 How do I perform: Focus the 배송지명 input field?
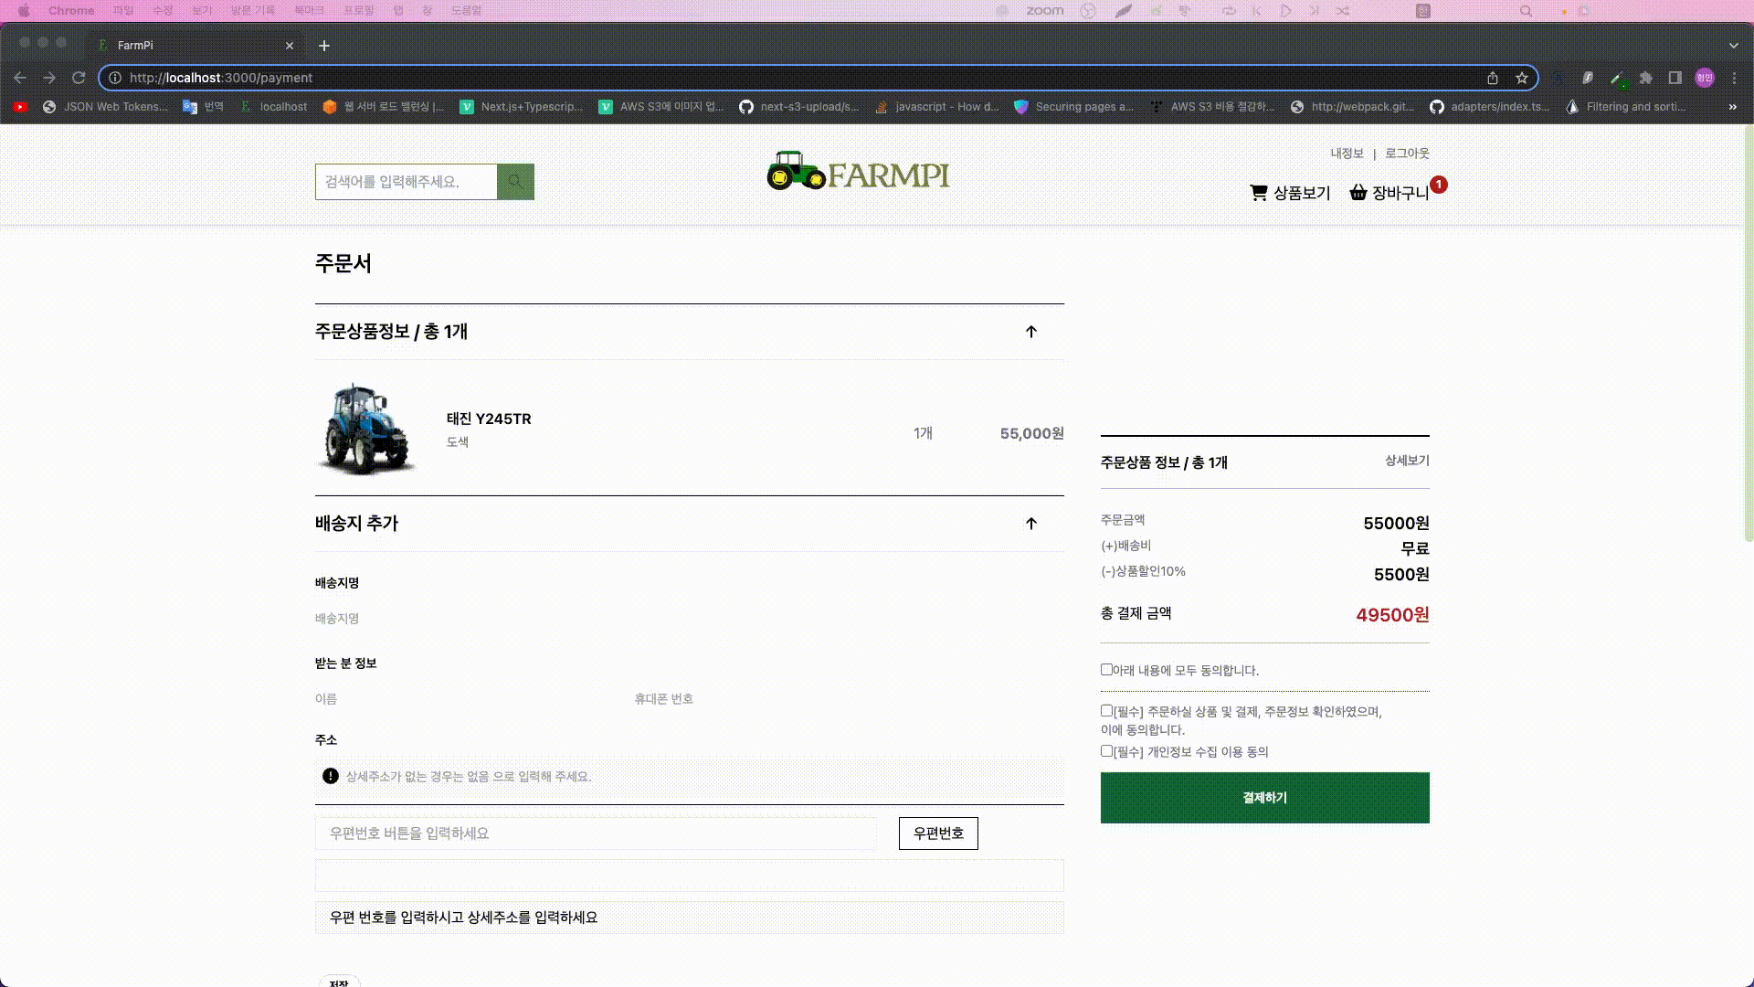click(x=690, y=619)
